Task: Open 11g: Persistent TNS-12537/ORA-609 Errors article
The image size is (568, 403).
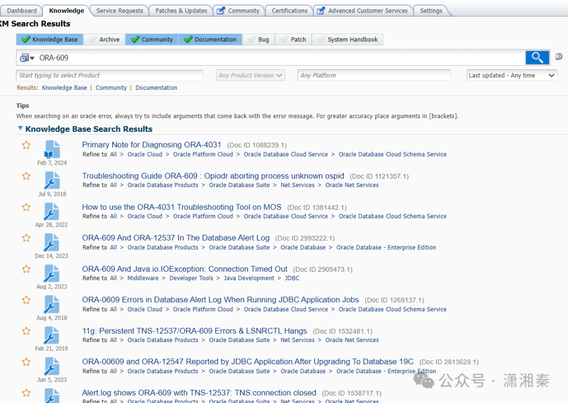Action: click(x=195, y=330)
